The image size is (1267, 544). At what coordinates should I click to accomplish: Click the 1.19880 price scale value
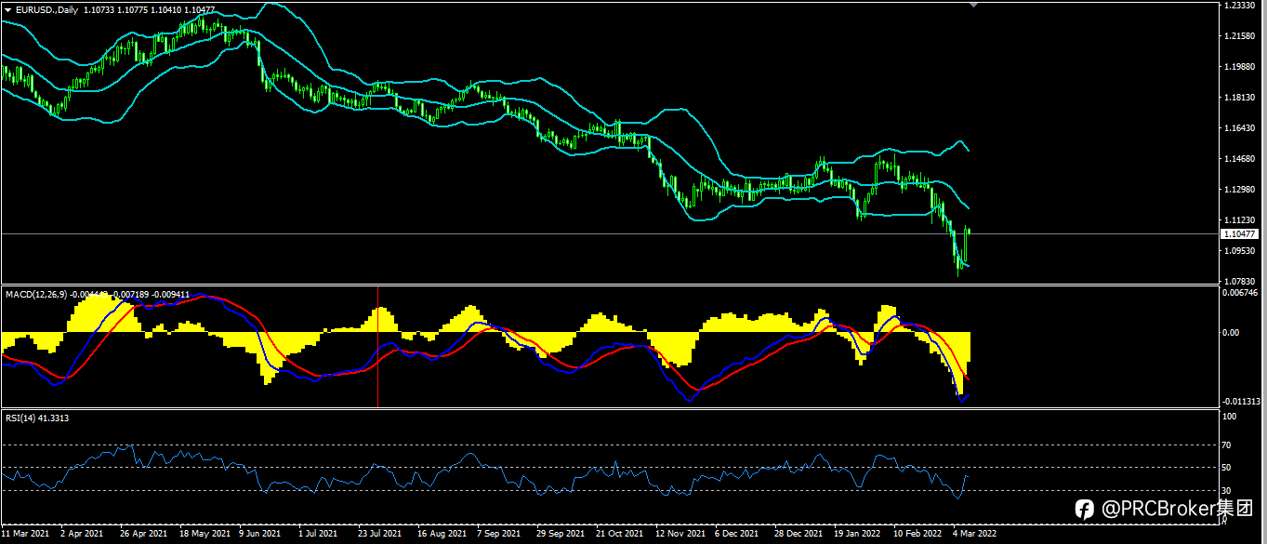coord(1239,67)
